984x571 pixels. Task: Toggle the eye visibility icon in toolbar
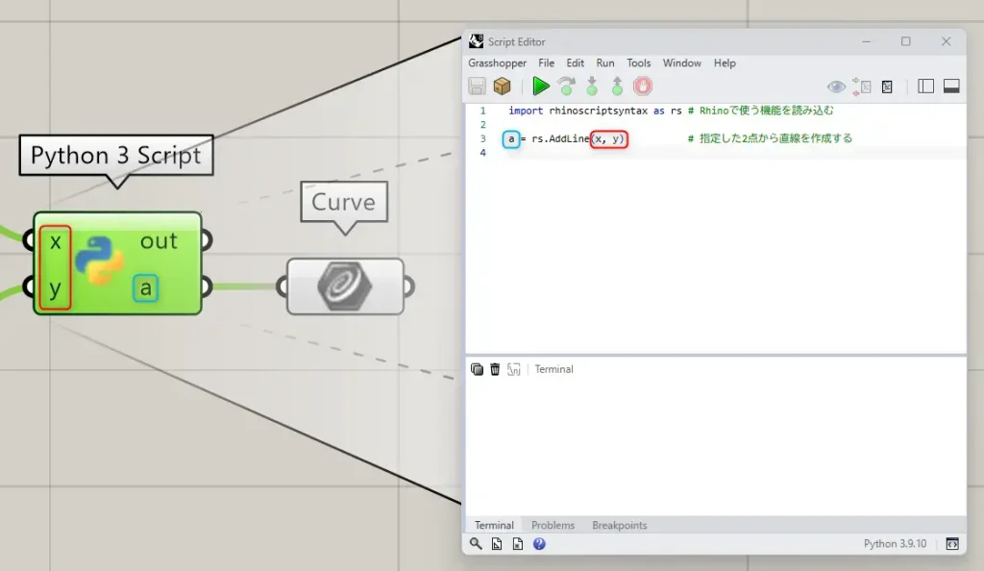[837, 87]
